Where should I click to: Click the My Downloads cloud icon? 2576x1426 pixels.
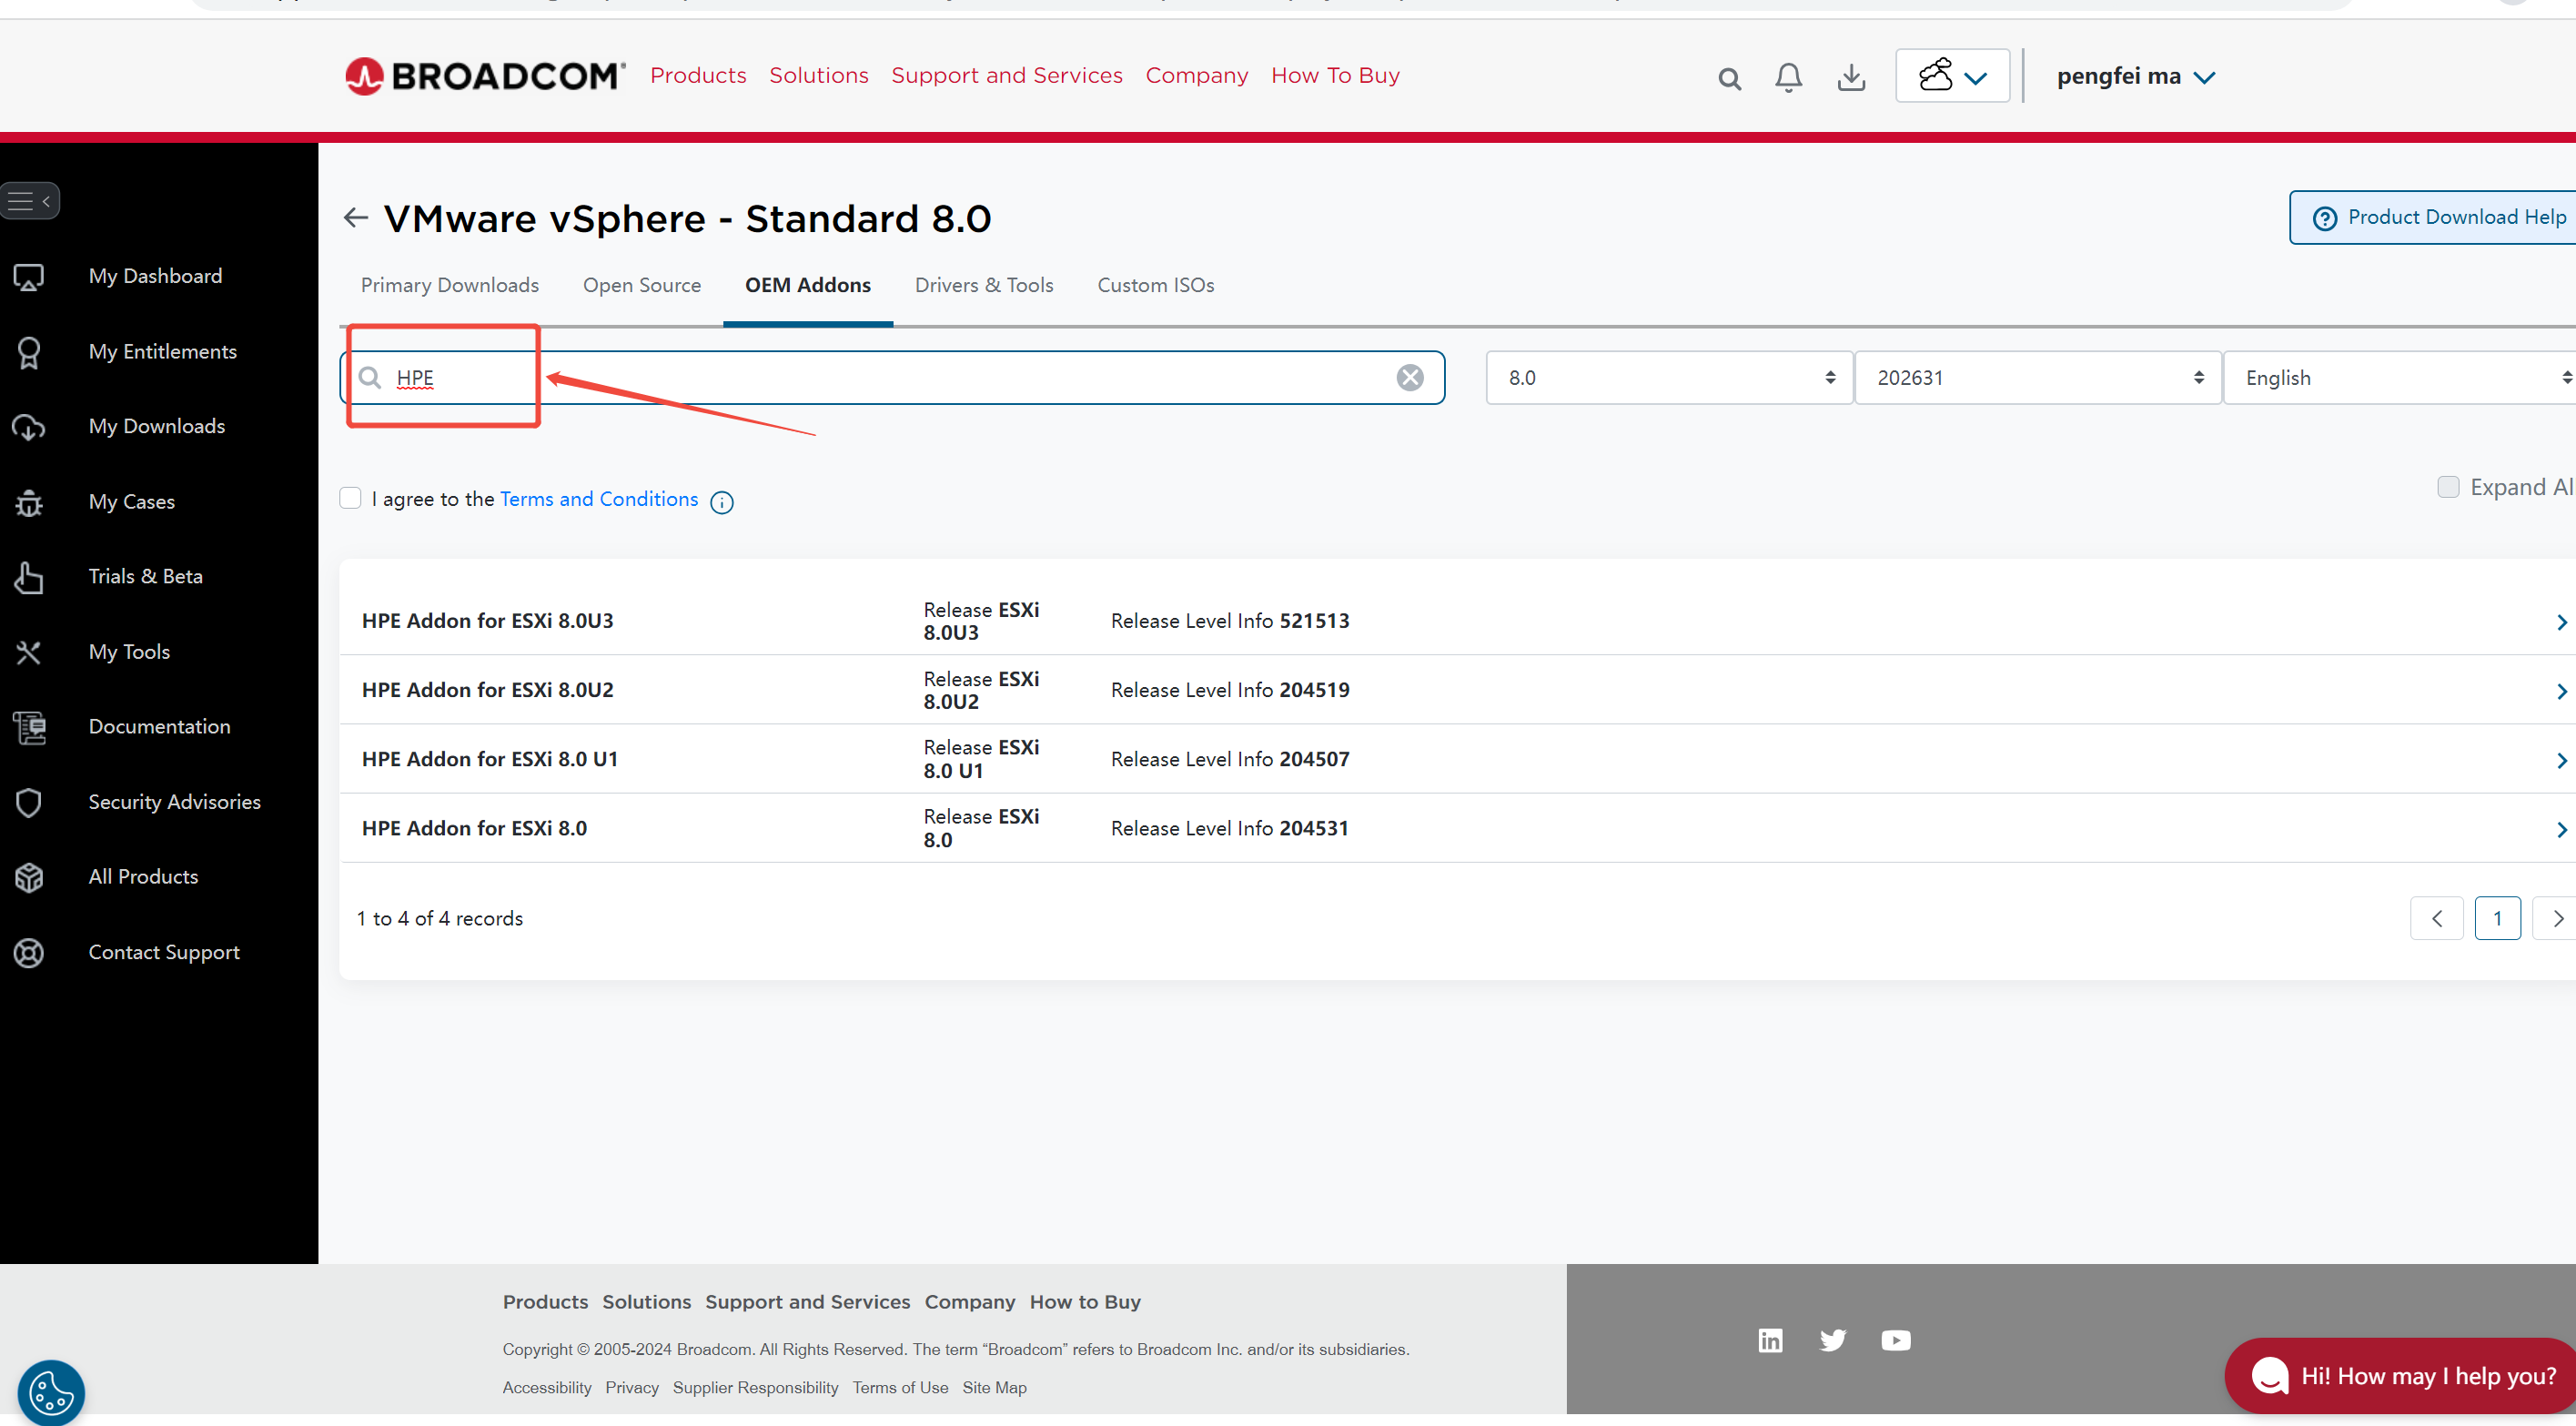tap(28, 427)
